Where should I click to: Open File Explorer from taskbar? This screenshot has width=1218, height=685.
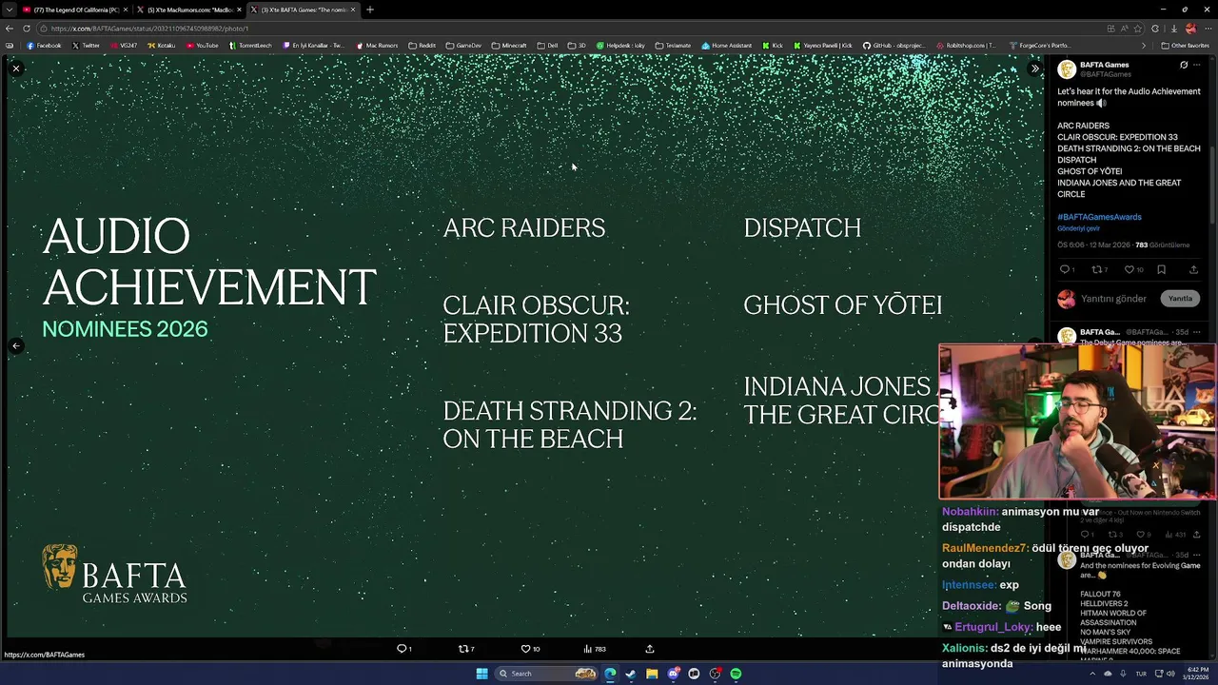pos(652,674)
